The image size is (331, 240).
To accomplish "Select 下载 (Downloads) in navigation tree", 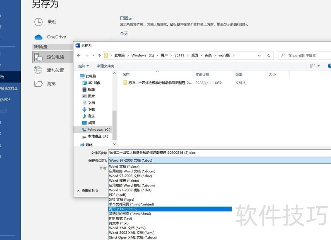I will 89,109.
